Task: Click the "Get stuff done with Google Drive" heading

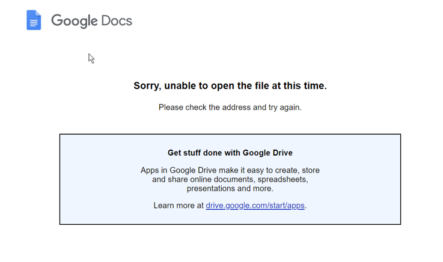Action: click(x=230, y=153)
